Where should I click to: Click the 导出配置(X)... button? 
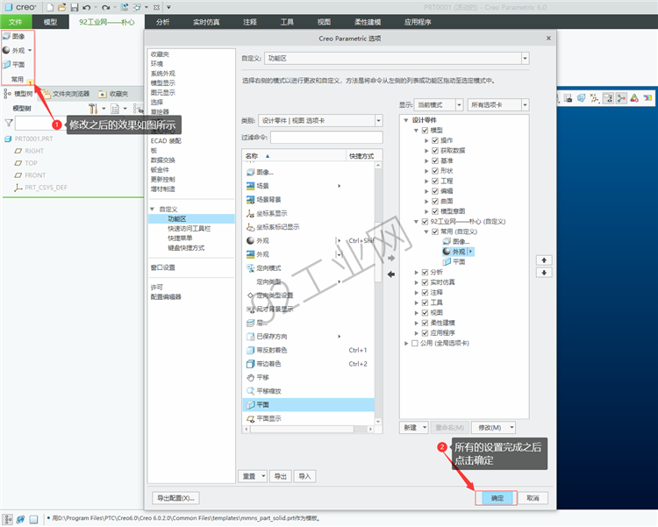175,498
